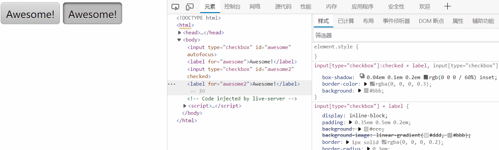
Task: Toggle device emulation toolbar icon
Action: point(190,7)
